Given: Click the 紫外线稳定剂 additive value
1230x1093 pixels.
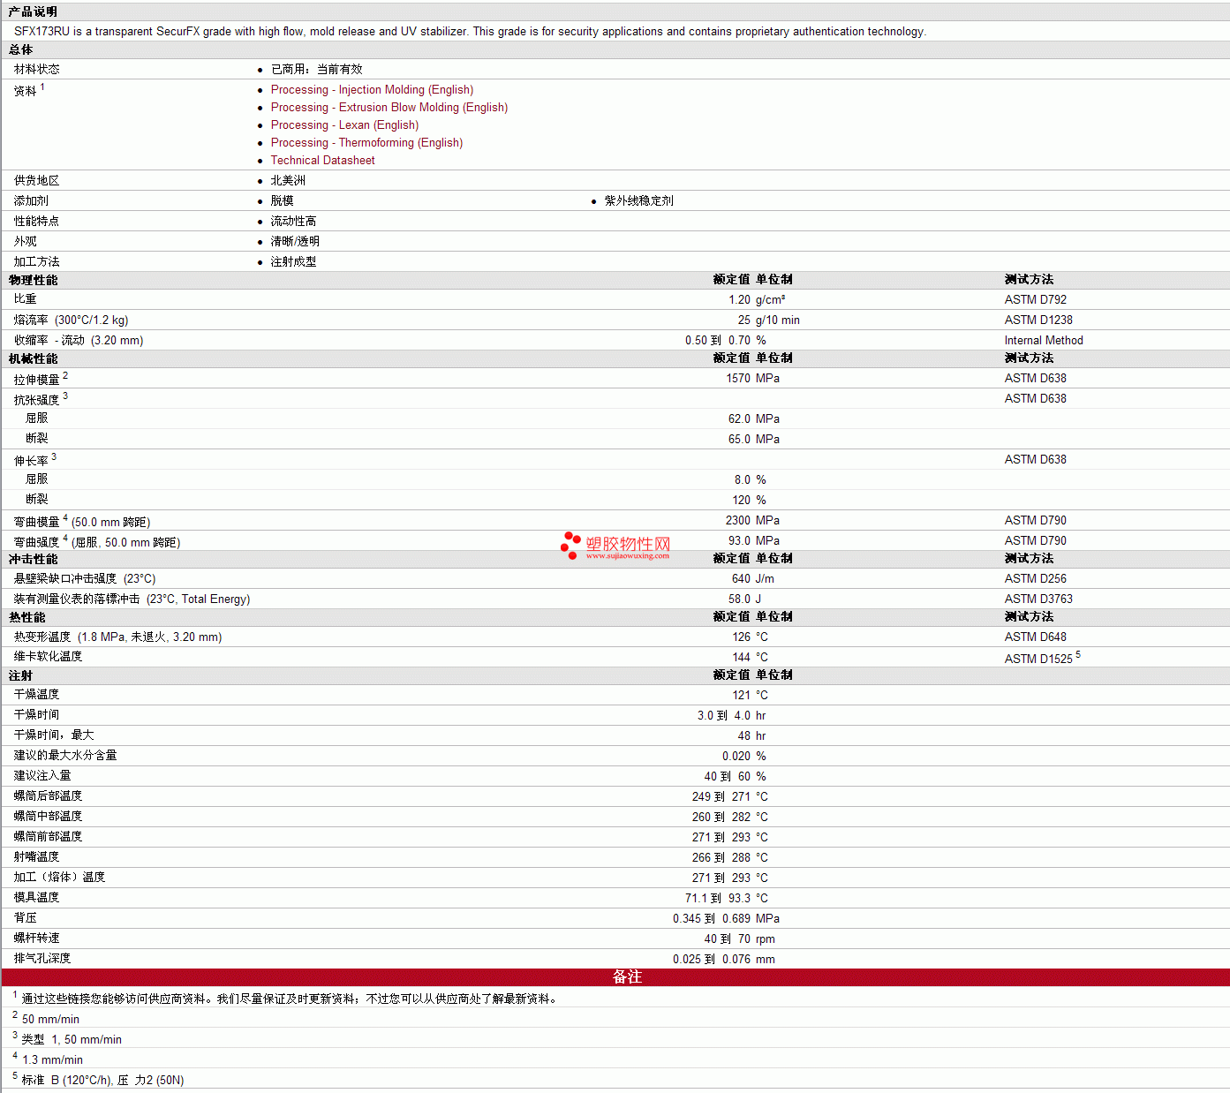Looking at the screenshot, I should click(x=638, y=201).
